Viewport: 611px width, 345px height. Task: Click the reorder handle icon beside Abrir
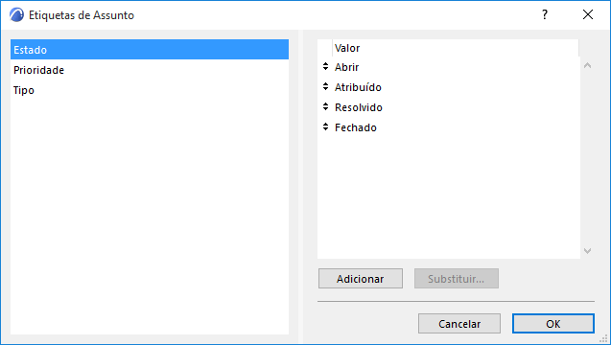pyautogui.click(x=326, y=66)
